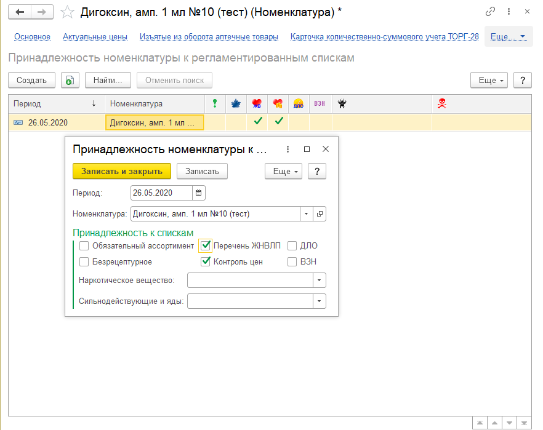Add to favorites with the star icon
The width and height of the screenshot is (543, 430).
point(67,12)
